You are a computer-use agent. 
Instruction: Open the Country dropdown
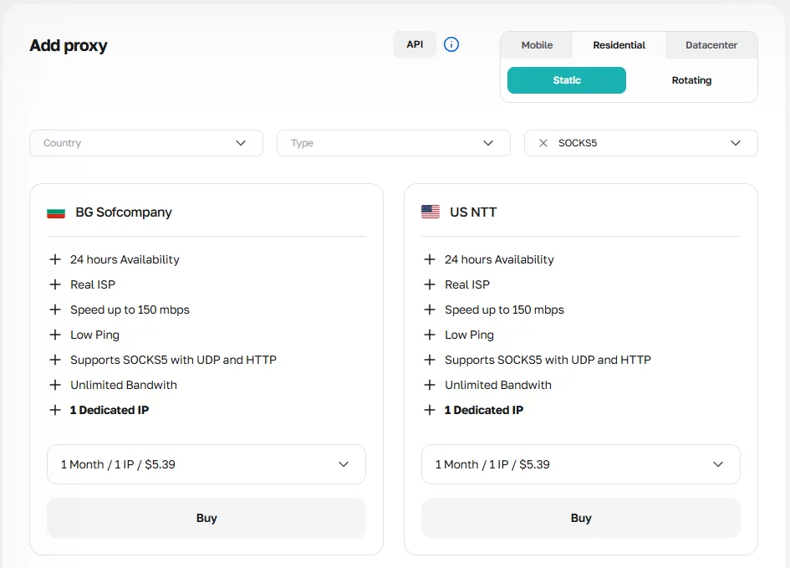(x=146, y=143)
